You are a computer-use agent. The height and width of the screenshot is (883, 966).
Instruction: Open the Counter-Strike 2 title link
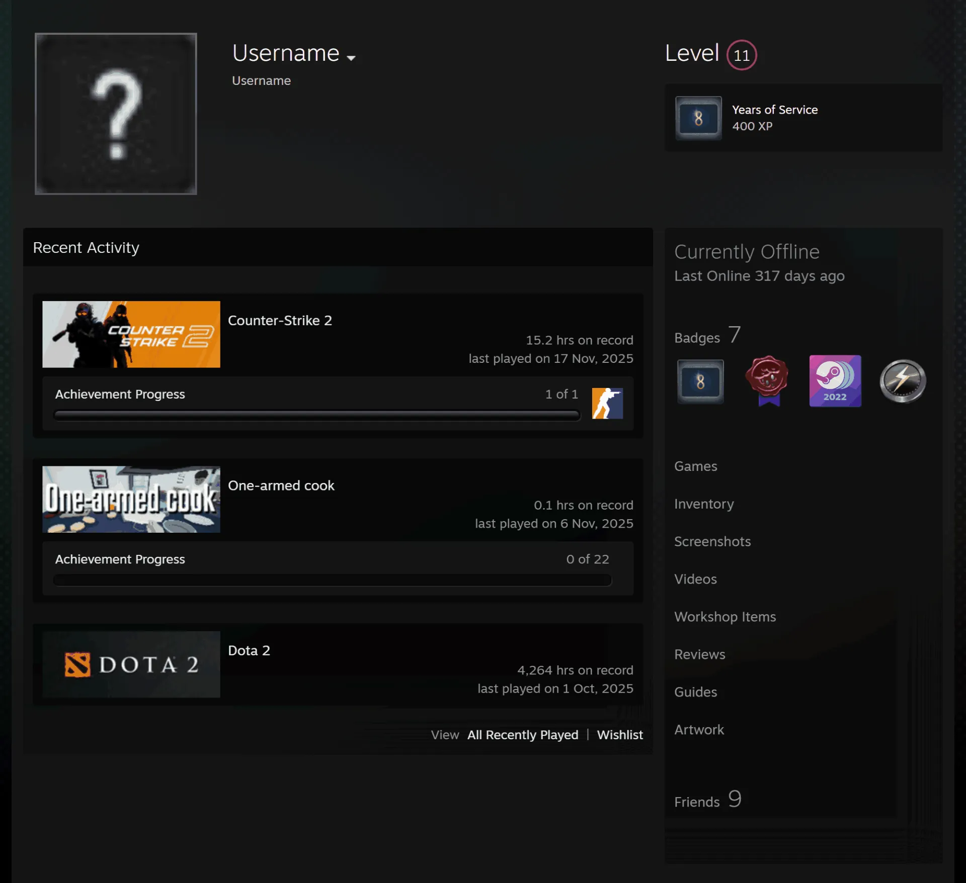(x=280, y=321)
